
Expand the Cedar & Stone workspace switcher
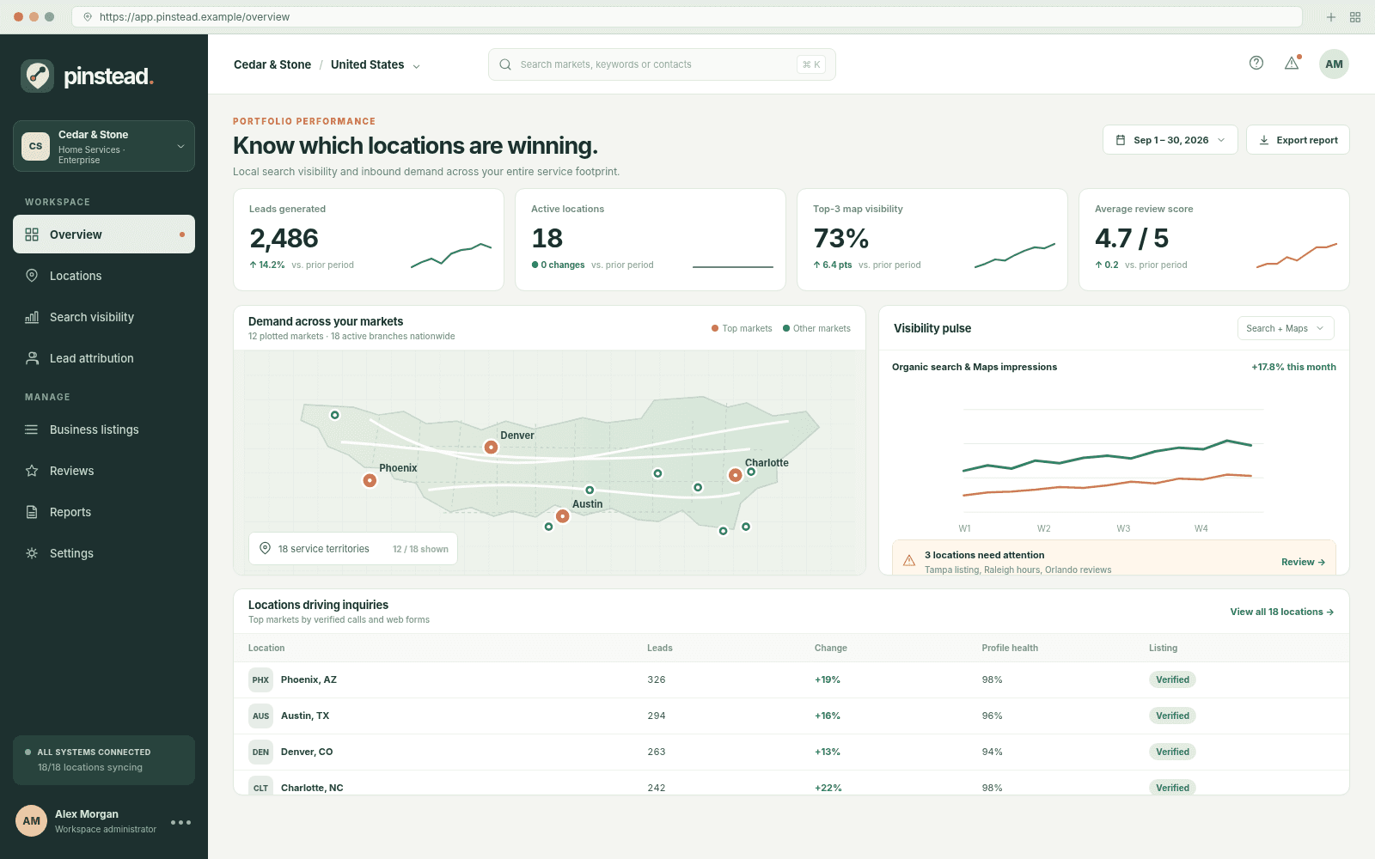tap(104, 146)
